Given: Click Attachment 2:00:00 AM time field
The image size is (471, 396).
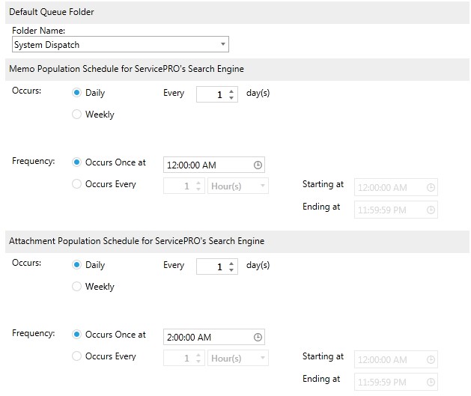Looking at the screenshot, I should coord(214,337).
